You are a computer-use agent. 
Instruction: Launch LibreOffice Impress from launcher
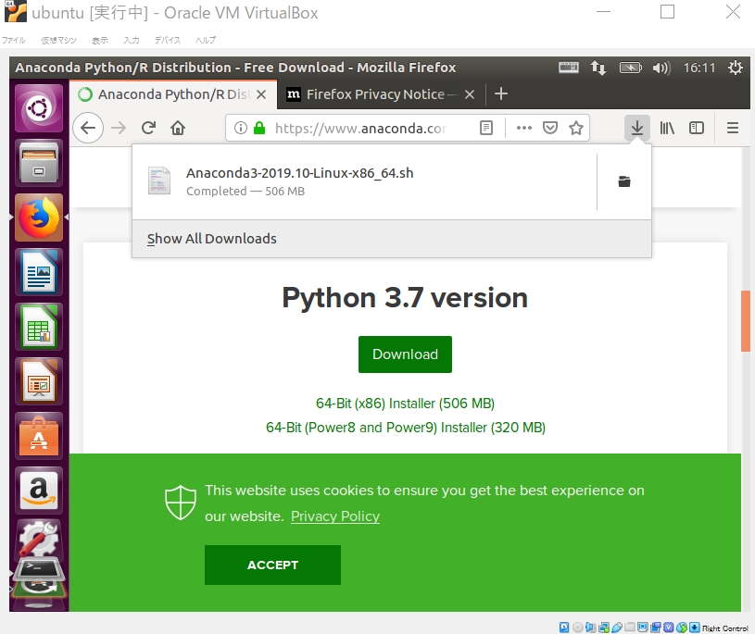point(39,382)
